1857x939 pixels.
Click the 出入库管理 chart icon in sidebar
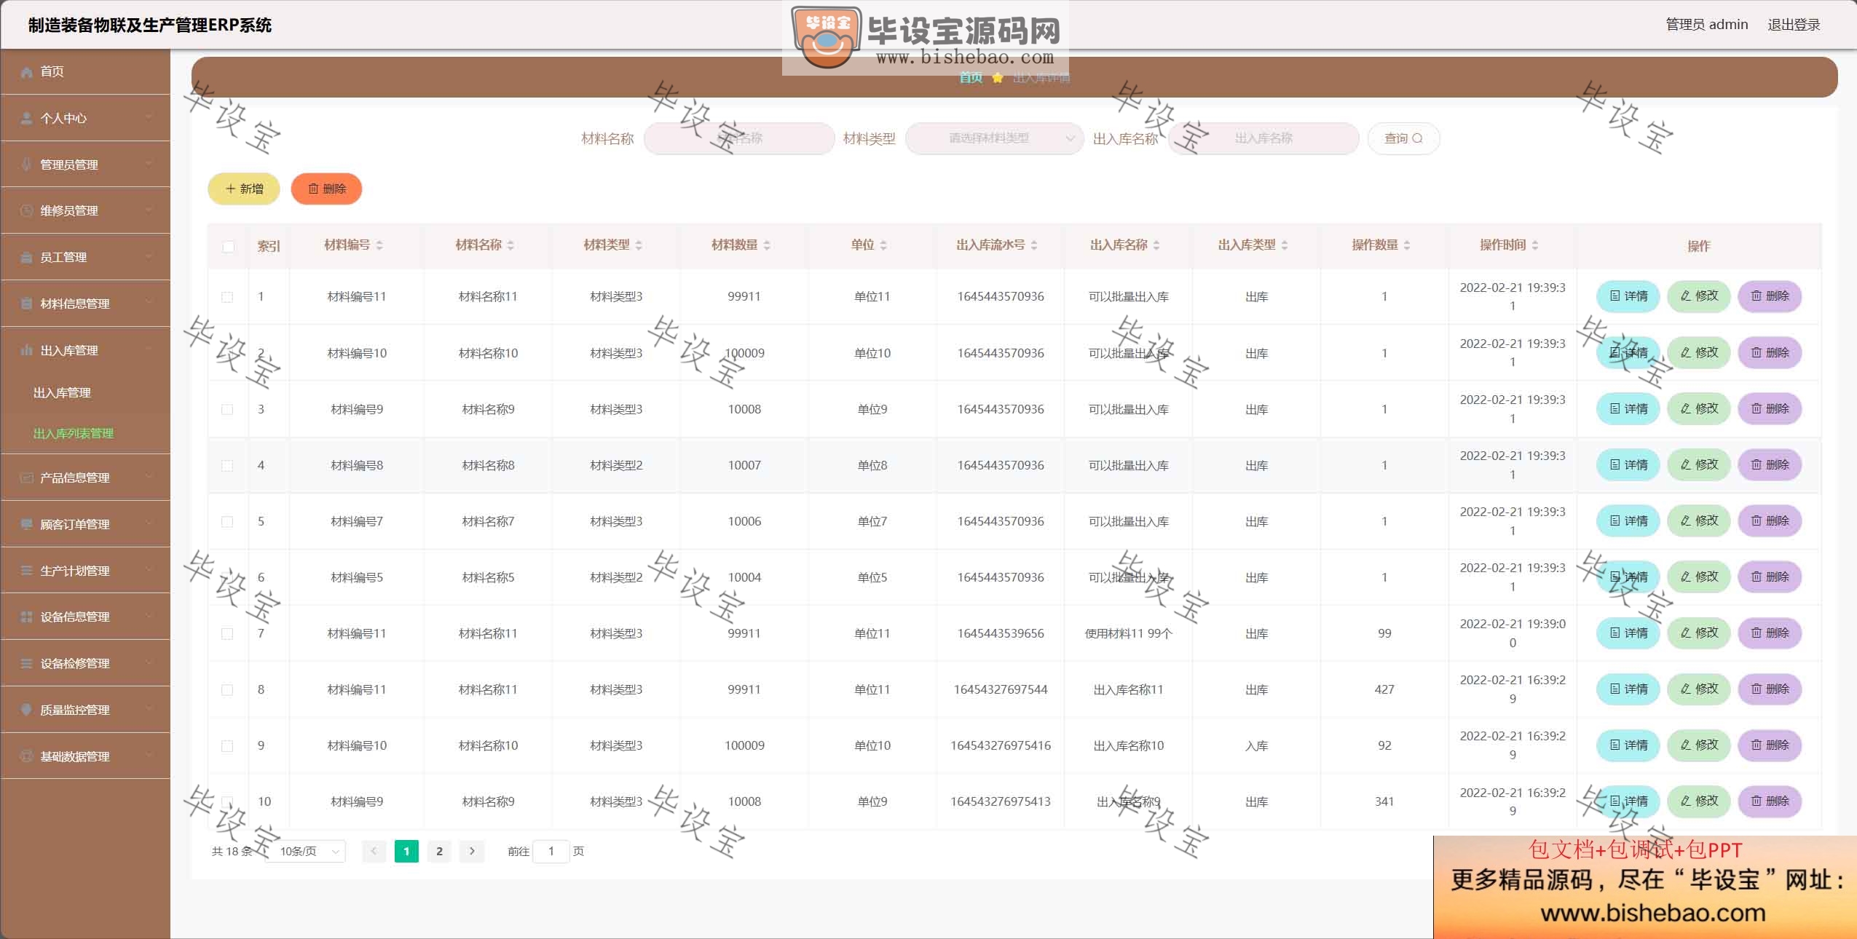pos(27,350)
